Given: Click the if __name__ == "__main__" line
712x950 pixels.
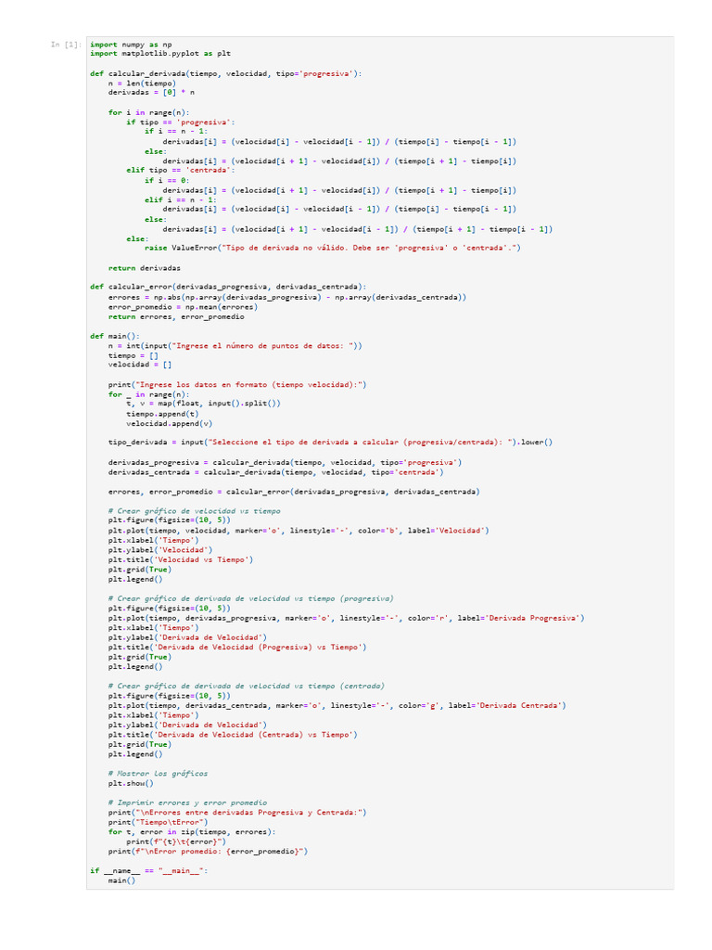Looking at the screenshot, I should click(x=149, y=870).
